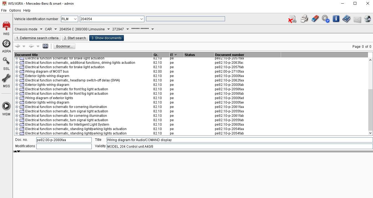Open the 272947 engine dropdown arrow
The height and width of the screenshot is (198, 373).
pyautogui.click(x=127, y=29)
